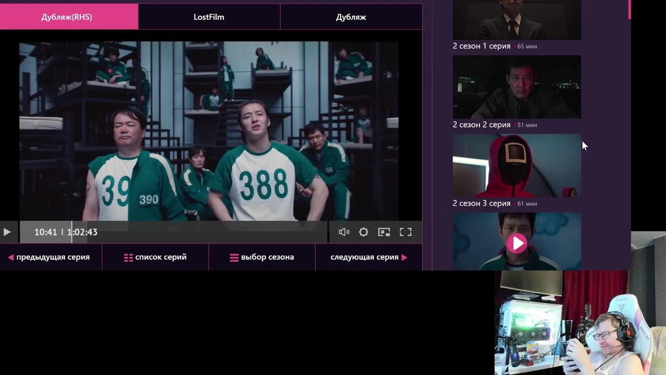Screen dimensions: 666x375
Task: Switch to the LostFilm voiceover tab
Action: 209,17
